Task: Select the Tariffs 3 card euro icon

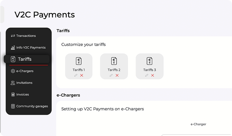Action: (150, 61)
